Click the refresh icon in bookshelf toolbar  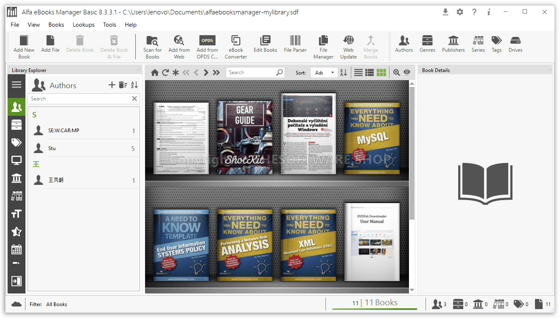click(165, 73)
